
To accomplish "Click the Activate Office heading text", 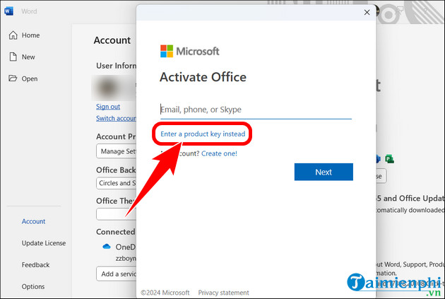I will [203, 77].
